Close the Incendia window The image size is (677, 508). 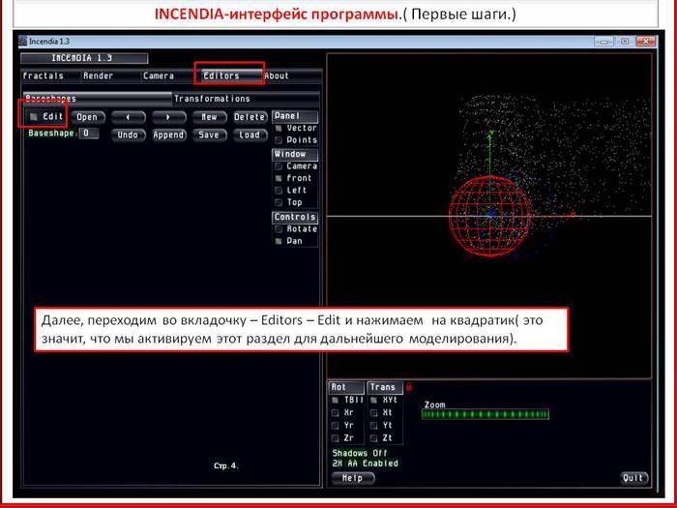click(x=646, y=42)
